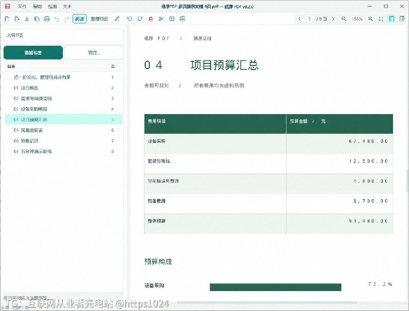
Task: Select bookmark 04 项目预算汇总
Action: (x=63, y=120)
